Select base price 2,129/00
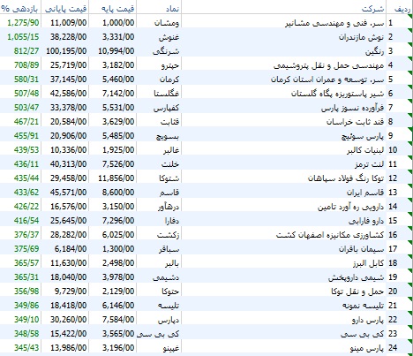The height and width of the screenshot is (356, 413). (x=118, y=292)
